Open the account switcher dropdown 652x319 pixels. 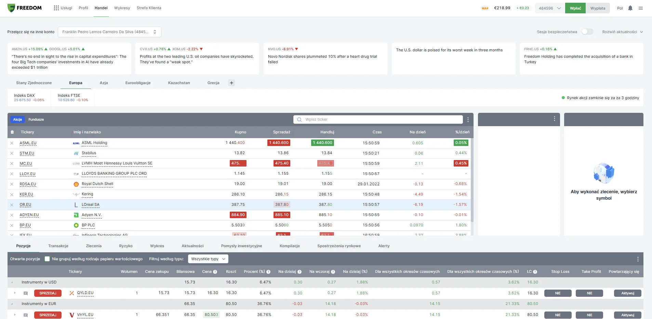click(109, 32)
